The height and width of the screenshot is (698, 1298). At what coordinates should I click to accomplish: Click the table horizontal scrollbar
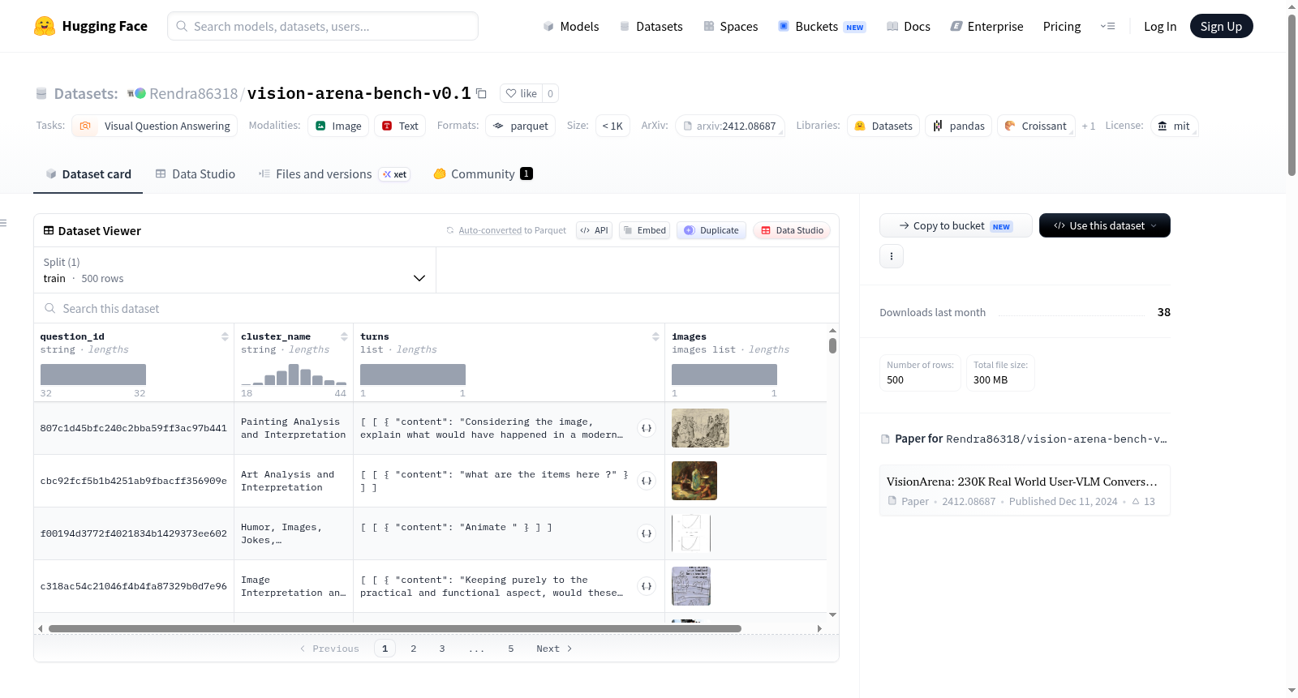point(395,628)
